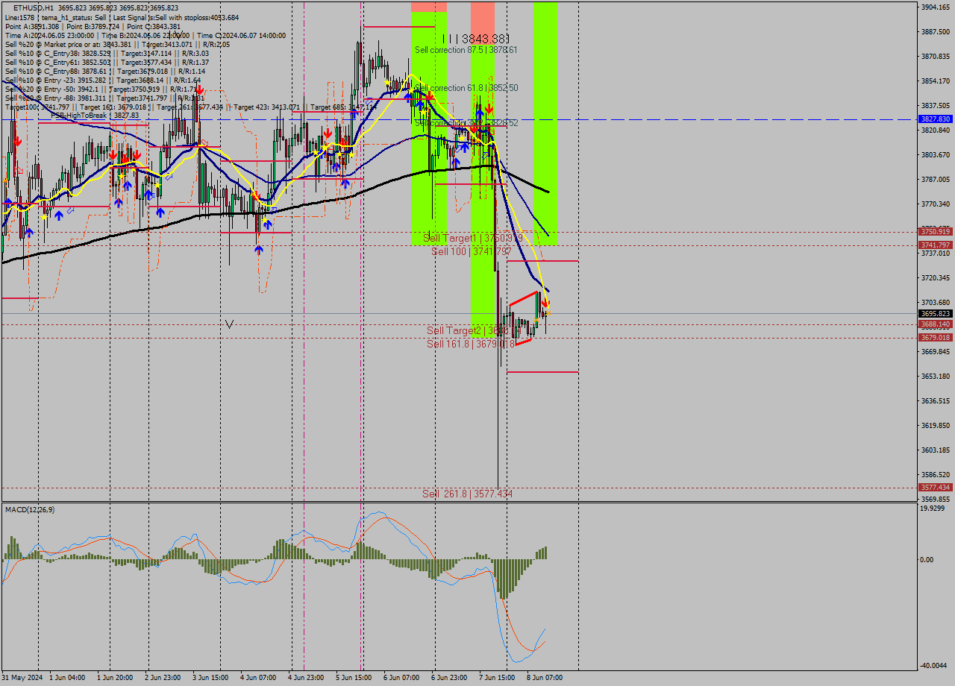Click the red sell arrow above the latest candle
The width and height of the screenshot is (955, 686).
coord(545,304)
